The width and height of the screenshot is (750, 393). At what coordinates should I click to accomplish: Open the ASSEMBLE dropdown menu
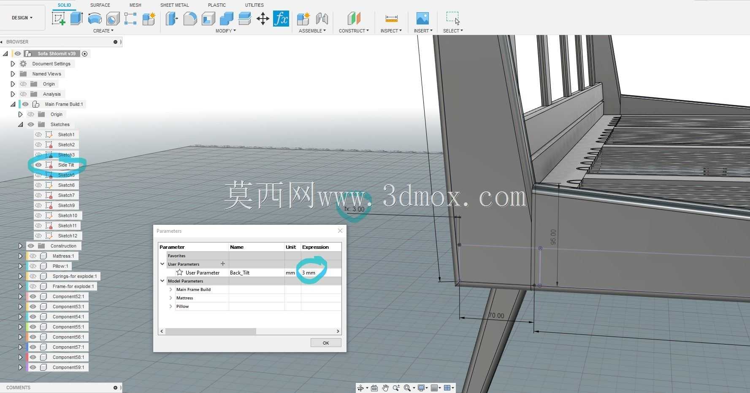tap(312, 31)
